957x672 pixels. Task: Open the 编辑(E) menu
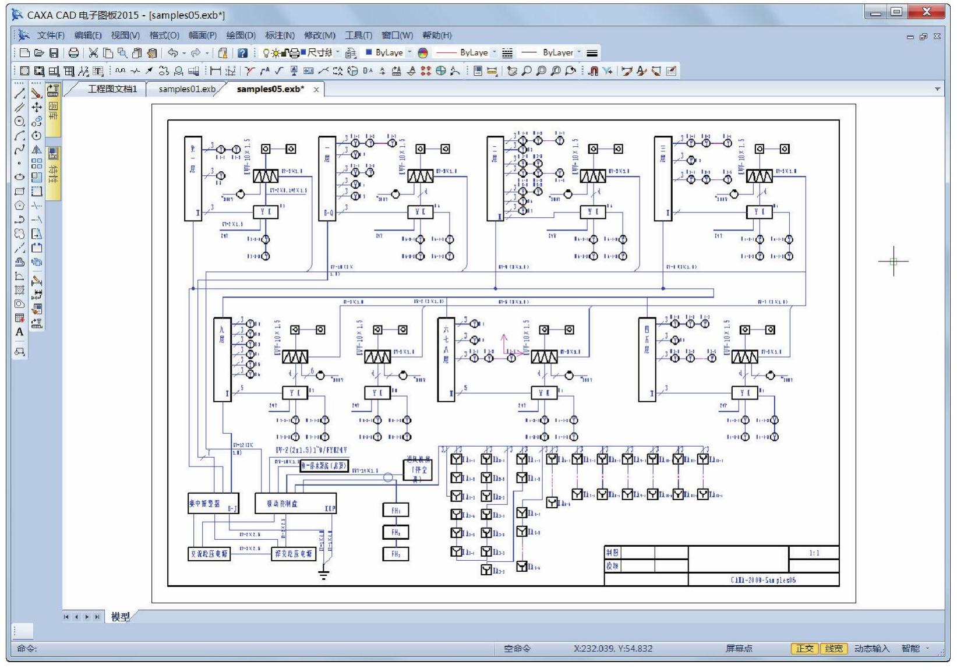[x=88, y=36]
